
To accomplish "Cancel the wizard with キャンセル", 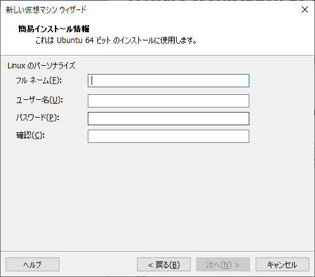I will coord(282,264).
